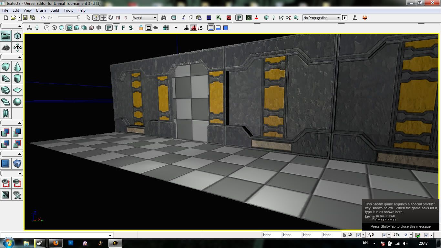Image resolution: width=441 pixels, height=248 pixels.
Task: Select the cube brush builder
Action: pyautogui.click(x=6, y=67)
